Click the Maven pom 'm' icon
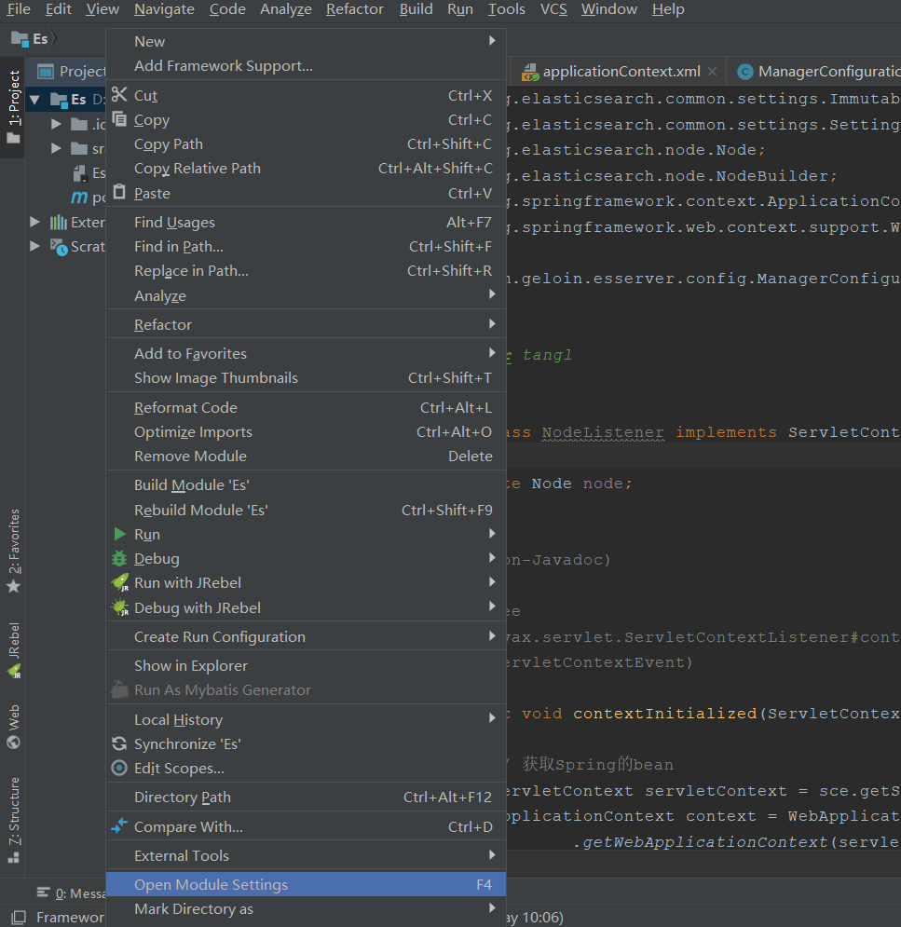This screenshot has width=901, height=927. (79, 198)
